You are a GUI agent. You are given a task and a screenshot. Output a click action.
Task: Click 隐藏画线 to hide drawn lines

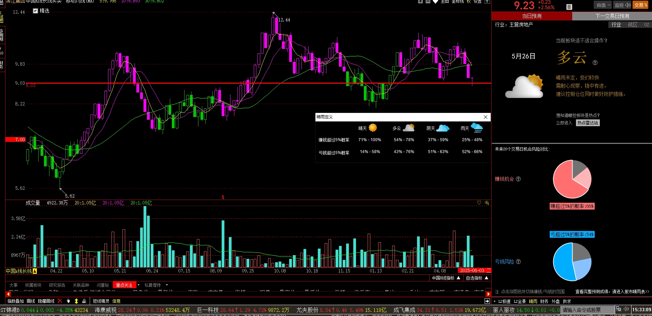46,301
